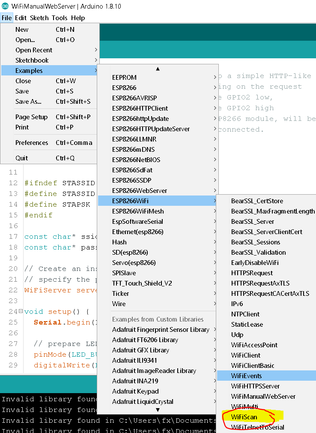Open the NTPClient example
The height and width of the screenshot is (433, 316).
(x=266, y=314)
